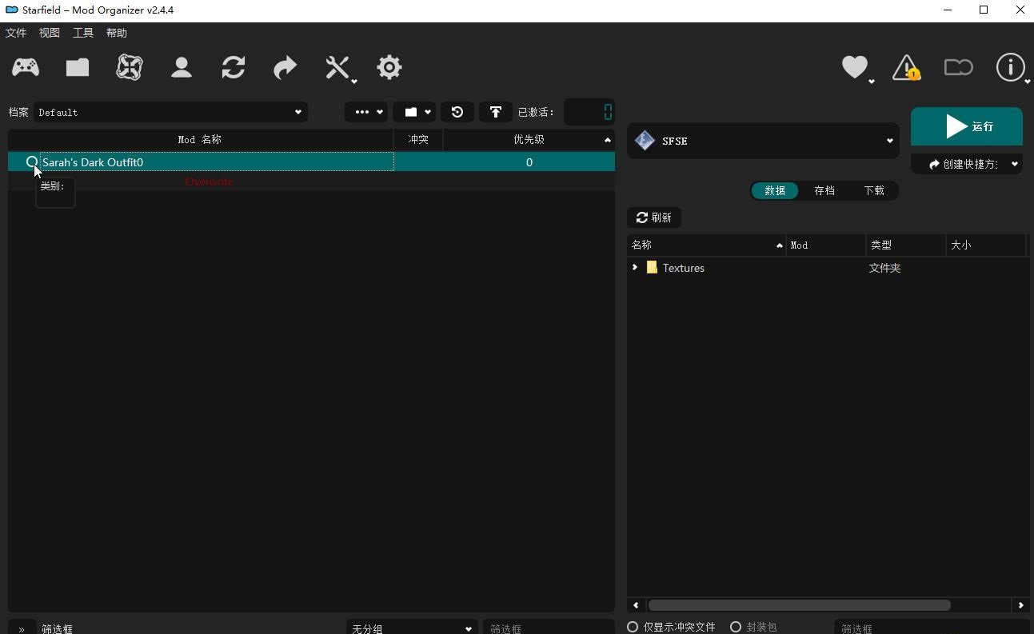Switch to the 存档 tab
The height and width of the screenshot is (634, 1034).
[824, 190]
